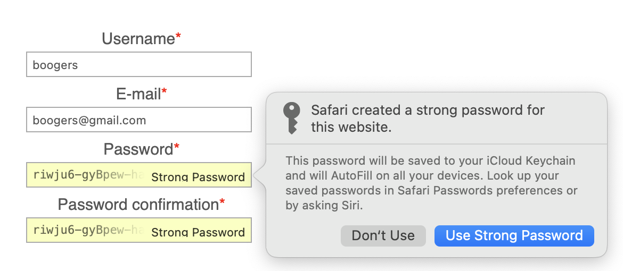
Task: Click the Use Strong Password button
Action: (x=514, y=236)
